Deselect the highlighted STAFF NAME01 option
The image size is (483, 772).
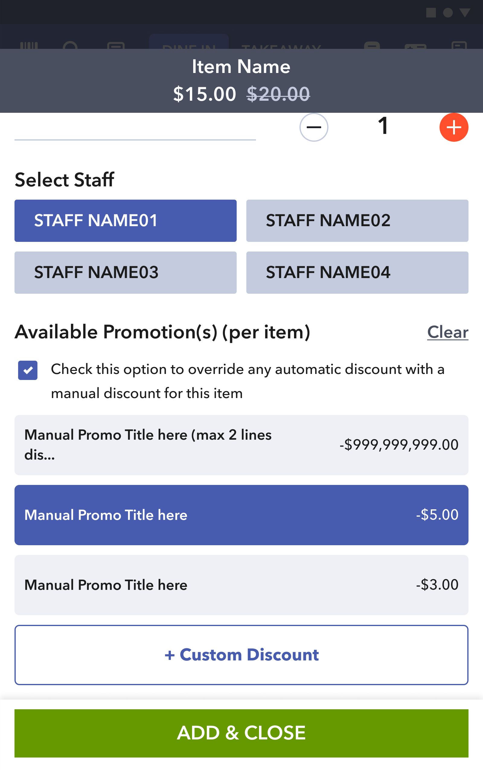[126, 221]
